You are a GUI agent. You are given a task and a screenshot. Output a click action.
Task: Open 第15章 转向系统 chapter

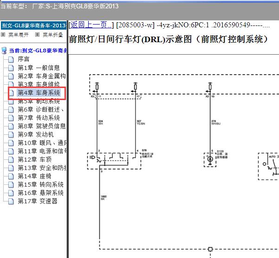point(40,184)
